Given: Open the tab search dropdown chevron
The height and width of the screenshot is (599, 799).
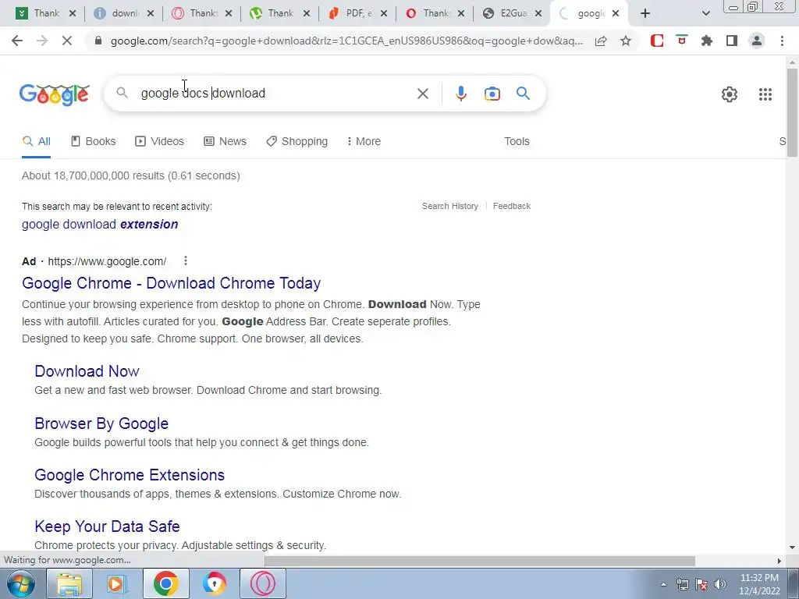Looking at the screenshot, I should point(705,13).
